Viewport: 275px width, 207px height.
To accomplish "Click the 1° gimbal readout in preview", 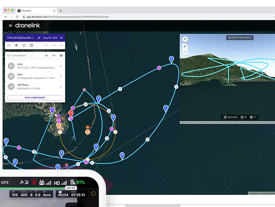I will (x=253, y=117).
